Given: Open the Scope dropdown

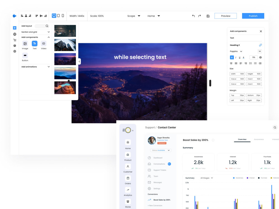Looking at the screenshot, I should 134,16.
